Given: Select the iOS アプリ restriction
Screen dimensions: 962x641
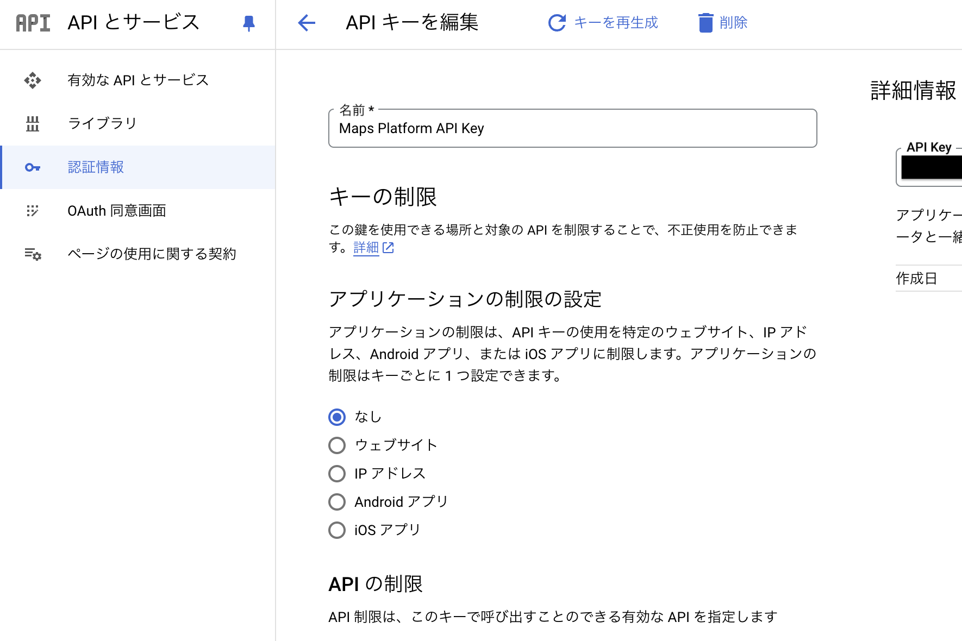Looking at the screenshot, I should [x=337, y=530].
